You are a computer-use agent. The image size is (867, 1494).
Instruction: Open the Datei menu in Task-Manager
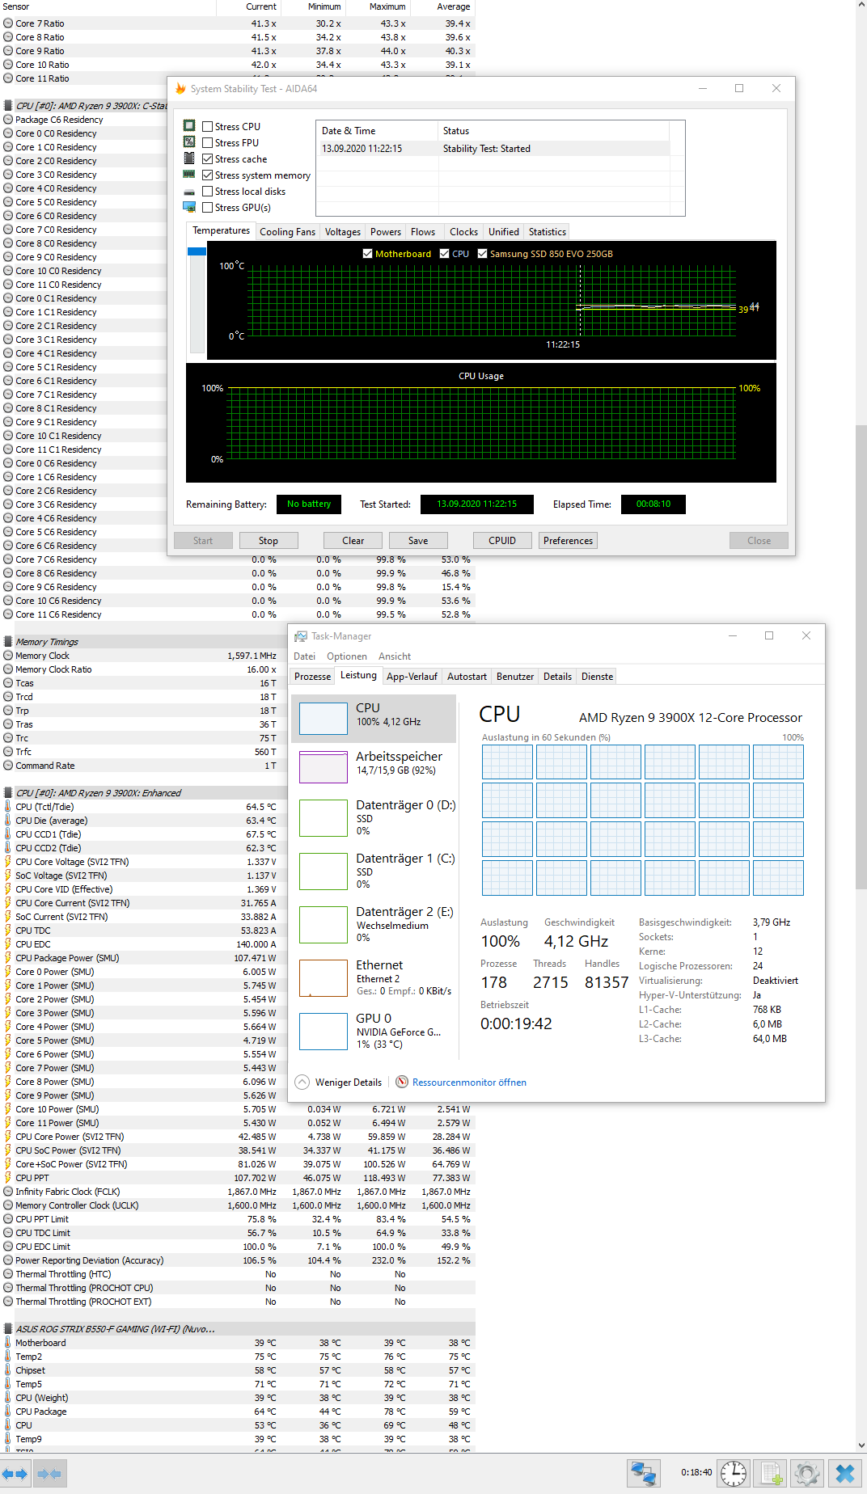coord(304,656)
